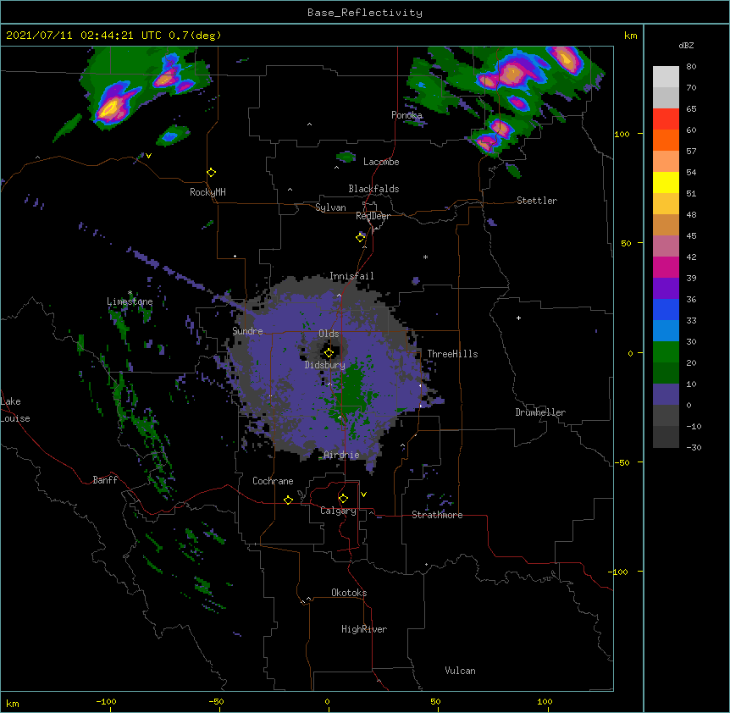Select the Strathmore label
Screen dimensions: 730x713
tap(437, 515)
